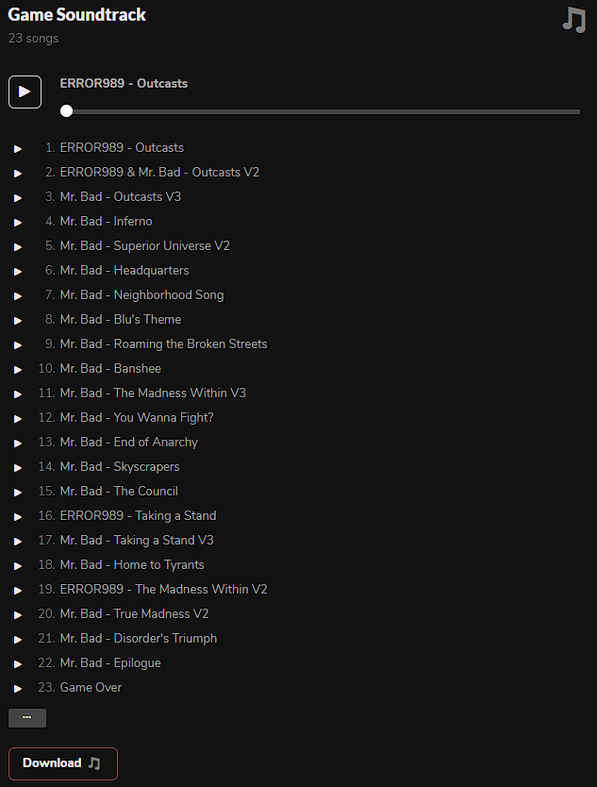Select ERROR989 & Mr. Bad - Outcasts V2
The height and width of the screenshot is (787, 597).
159,172
